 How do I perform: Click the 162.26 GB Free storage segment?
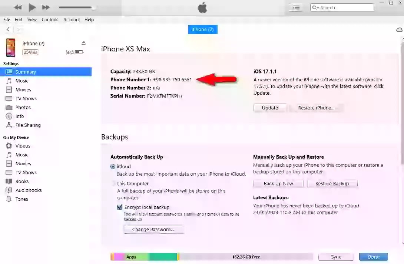click(x=246, y=257)
